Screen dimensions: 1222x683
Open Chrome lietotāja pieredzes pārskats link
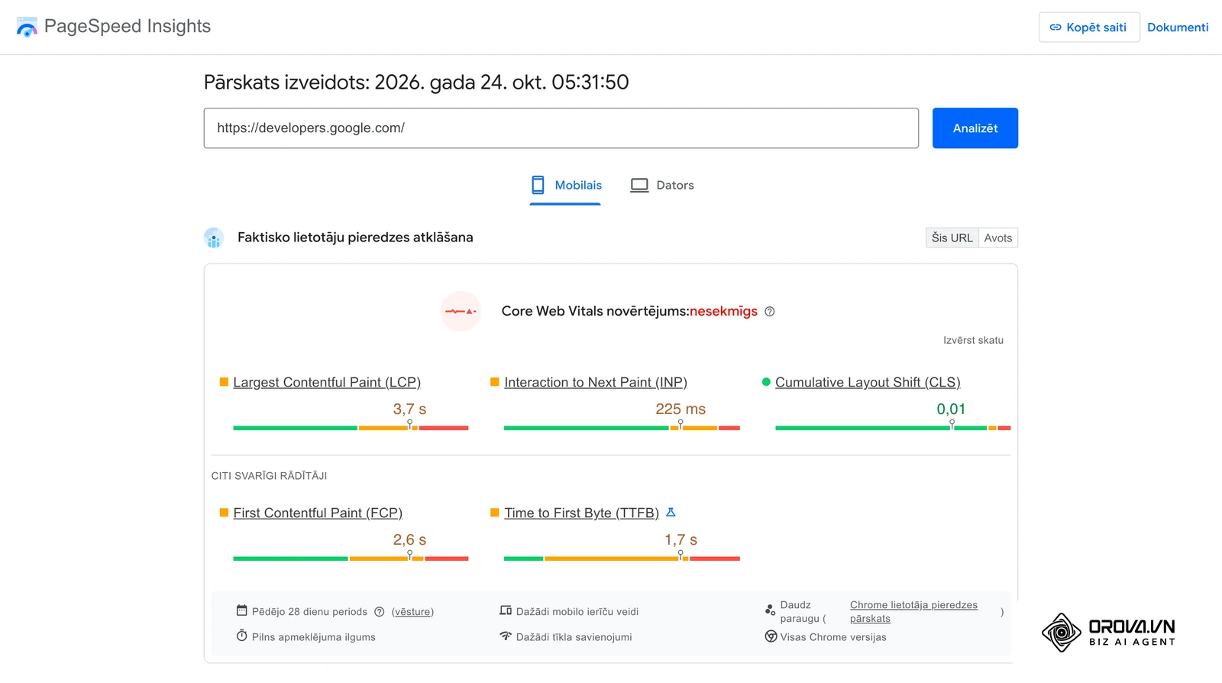[913, 612]
